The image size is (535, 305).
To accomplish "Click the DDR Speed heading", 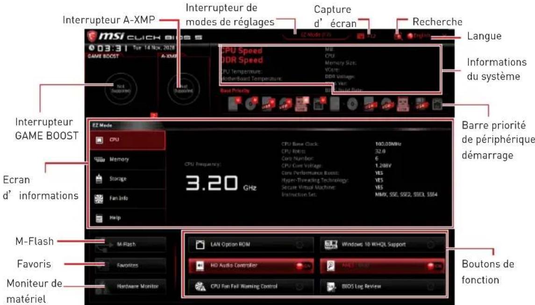I will click(x=242, y=60).
